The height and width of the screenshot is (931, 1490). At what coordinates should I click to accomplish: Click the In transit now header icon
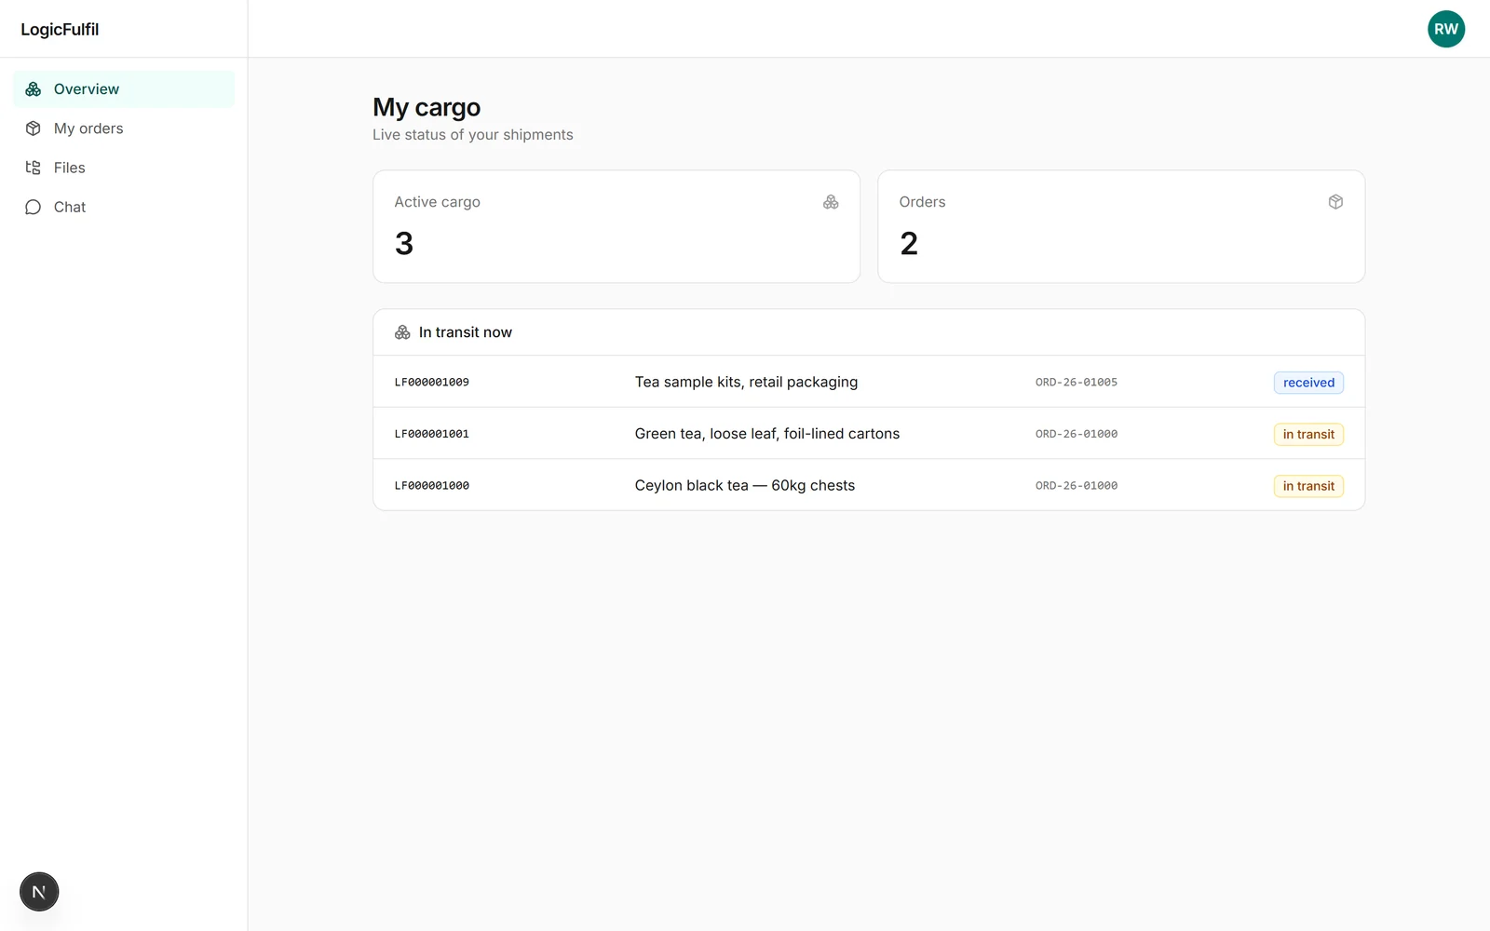pos(402,332)
